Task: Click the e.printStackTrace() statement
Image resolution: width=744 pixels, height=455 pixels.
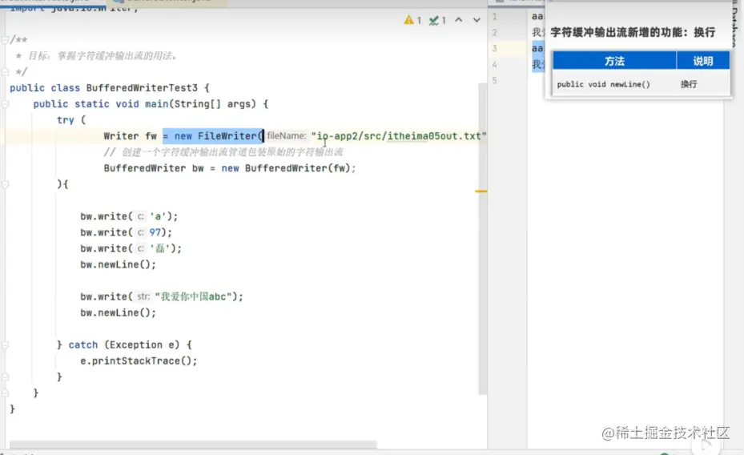Action: (x=139, y=361)
